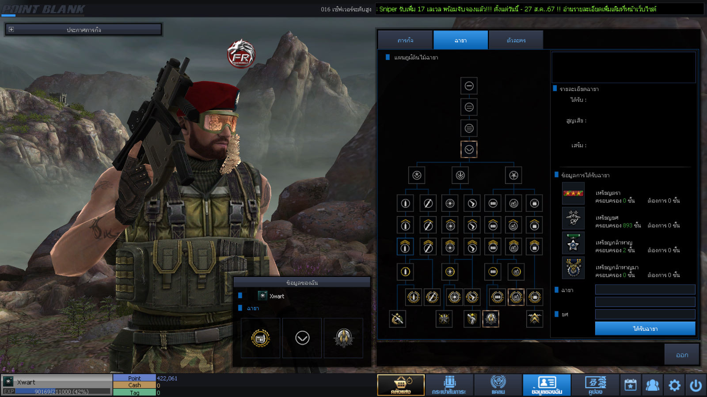Open the คลังแสง shop basket
The image size is (707, 397).
tap(400, 385)
